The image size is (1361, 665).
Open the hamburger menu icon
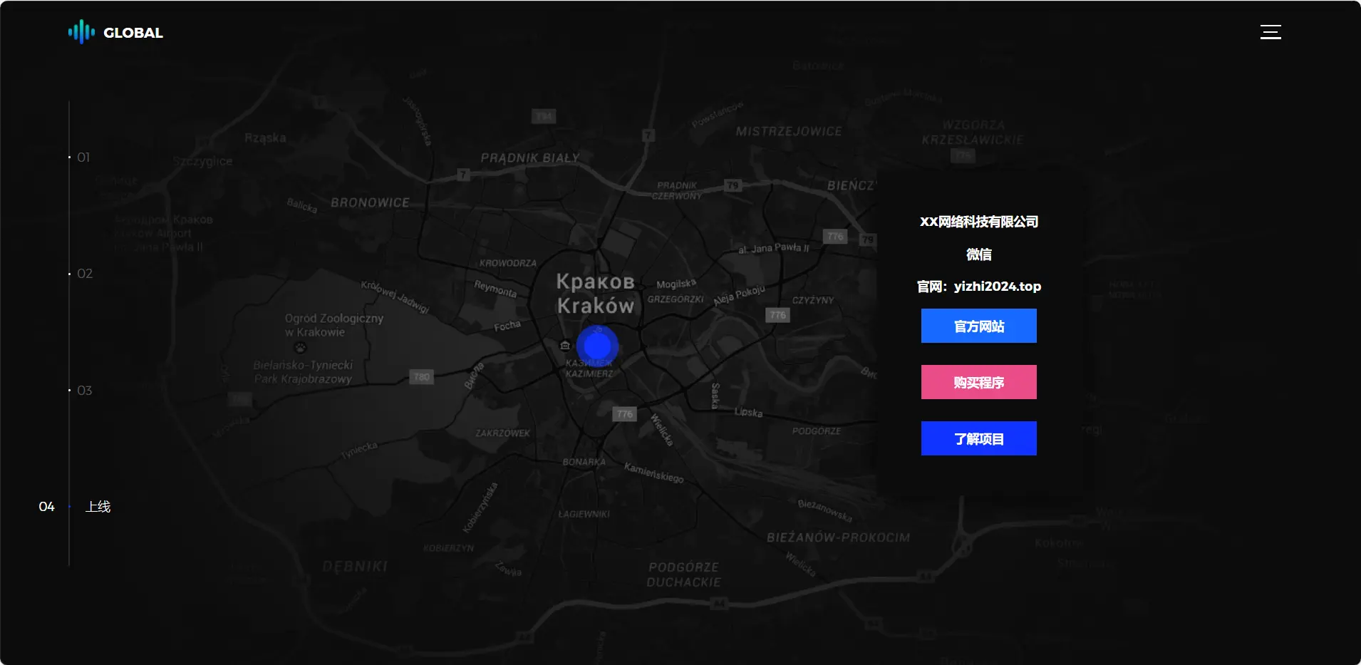(x=1271, y=32)
